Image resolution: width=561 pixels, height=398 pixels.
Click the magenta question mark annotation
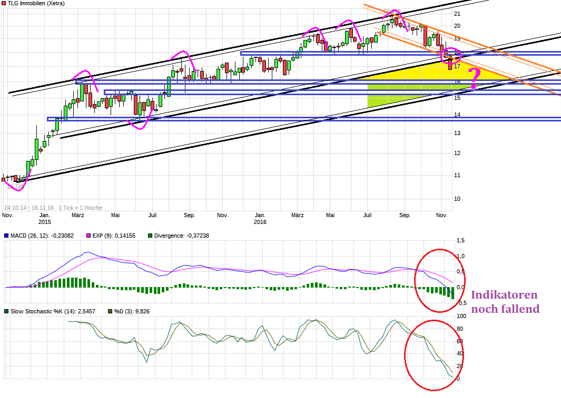point(474,78)
